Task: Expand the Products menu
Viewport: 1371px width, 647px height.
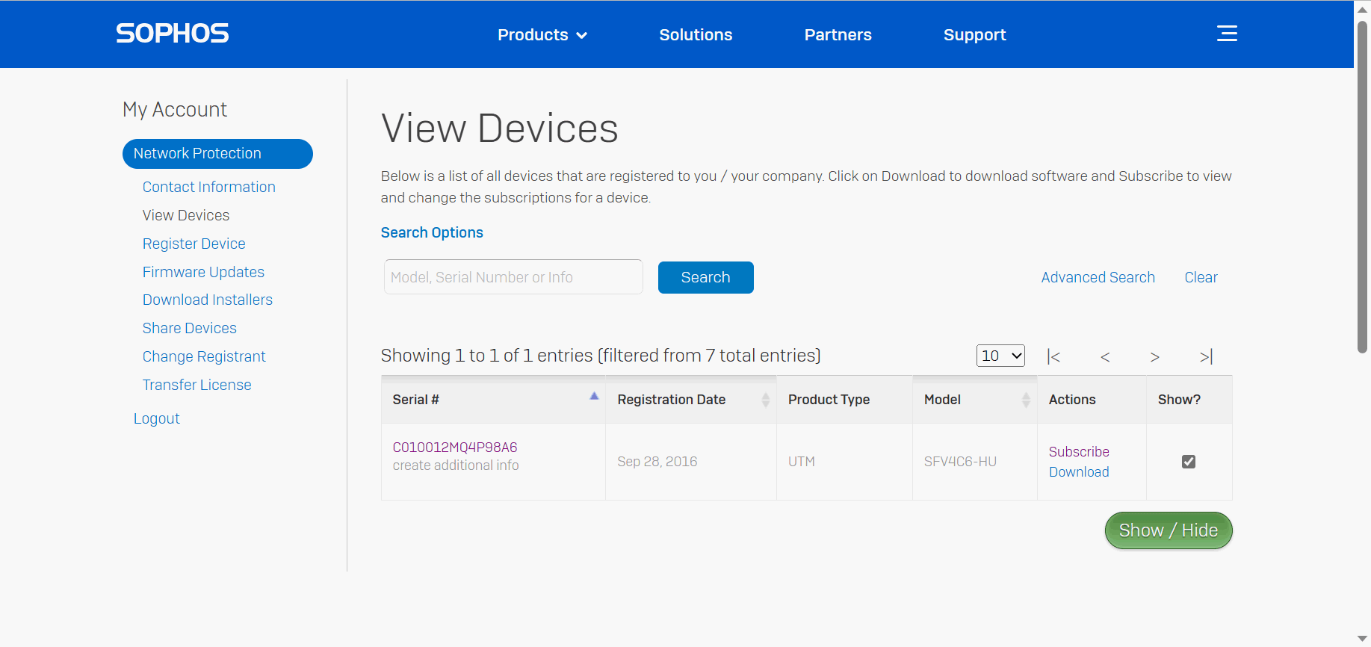Action: (542, 34)
